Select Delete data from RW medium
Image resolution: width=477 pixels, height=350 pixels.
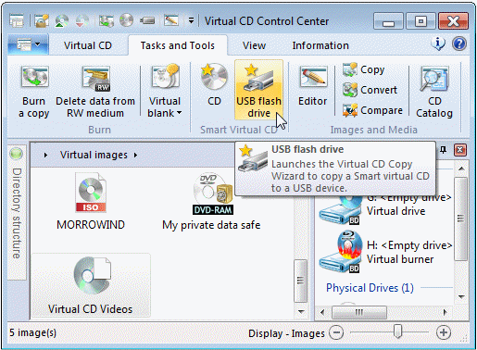95,92
